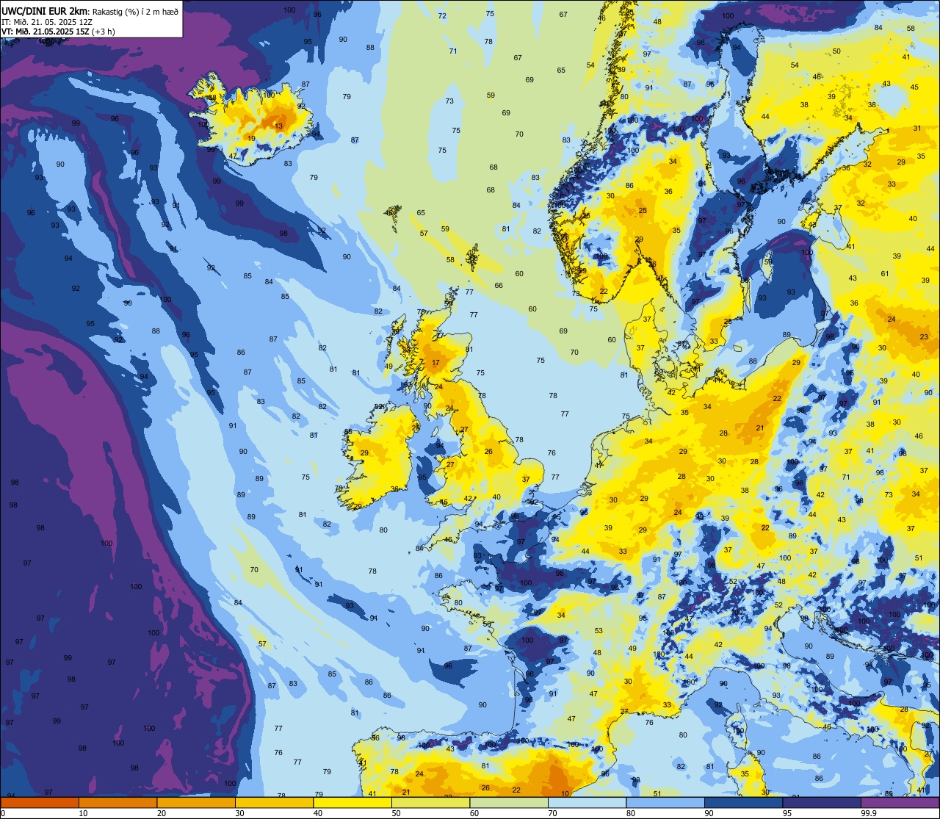Viewport: 940px width, 819px height.
Task: Click the '95' legend tick label
Action: click(787, 813)
